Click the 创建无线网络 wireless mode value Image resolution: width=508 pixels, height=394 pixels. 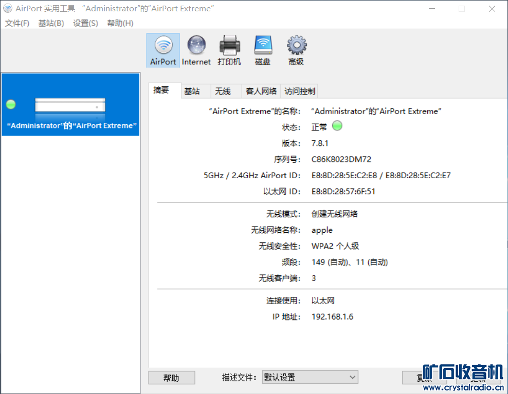click(334, 214)
